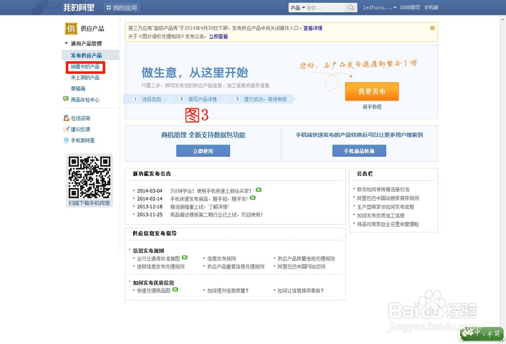Viewport: 506px width, 344px height.
Task: Open 如何让信息排序靠前？ link
Action: [x=301, y=290]
